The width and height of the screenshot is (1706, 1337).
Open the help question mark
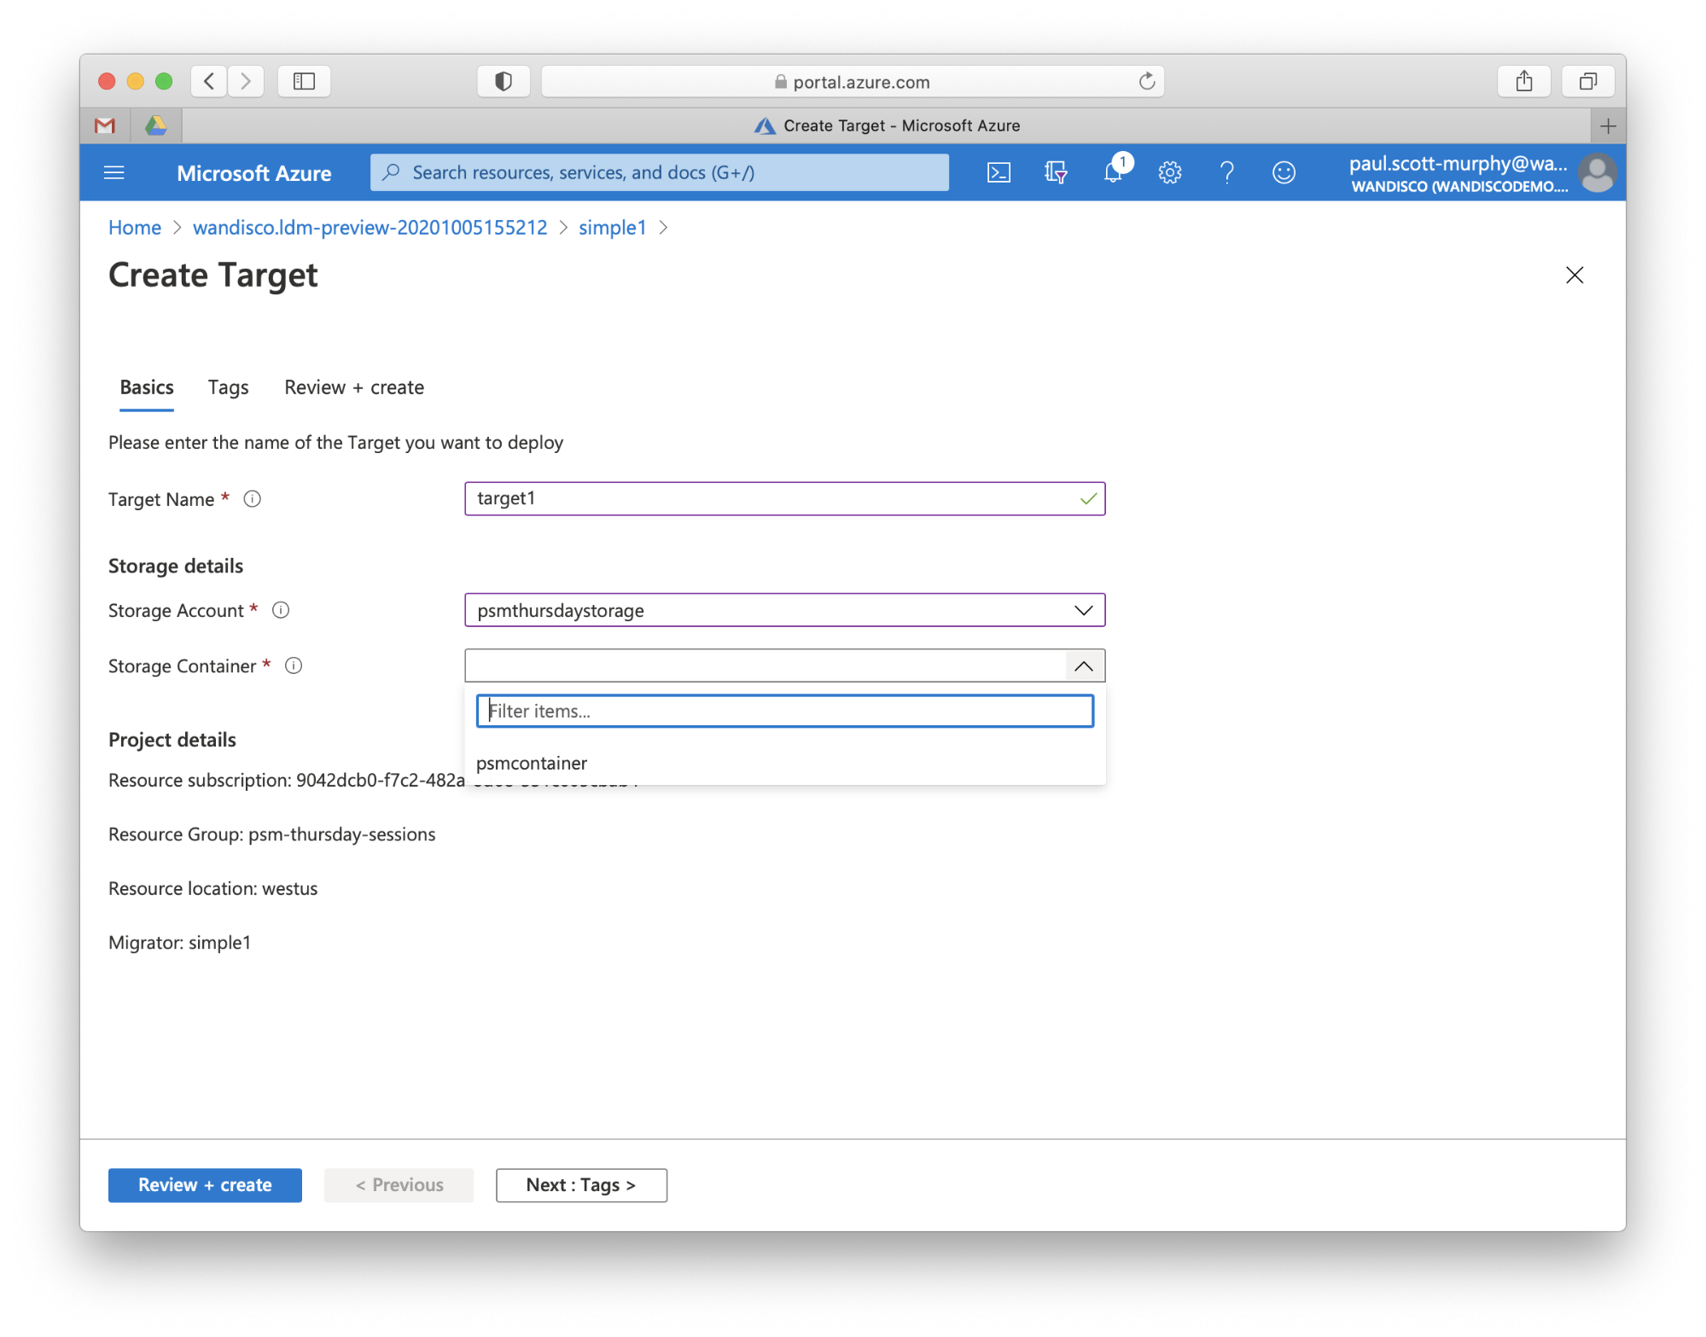pyautogui.click(x=1226, y=173)
